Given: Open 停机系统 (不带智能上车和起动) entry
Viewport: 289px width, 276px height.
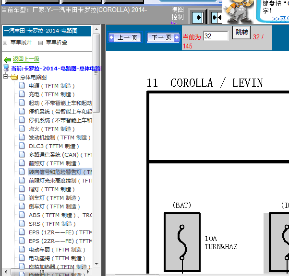Looking at the screenshot, I should (60, 120).
